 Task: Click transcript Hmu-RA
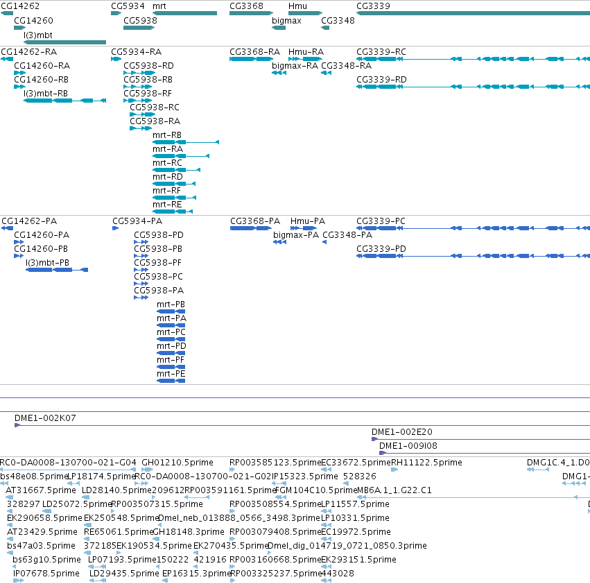(306, 59)
